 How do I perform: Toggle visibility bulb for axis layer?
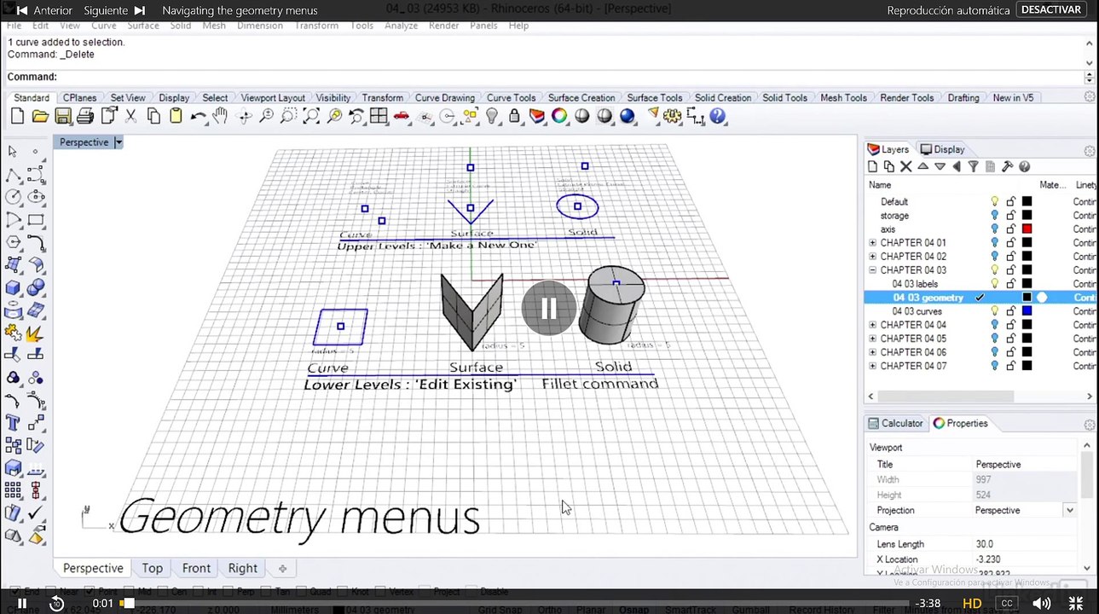coord(994,229)
